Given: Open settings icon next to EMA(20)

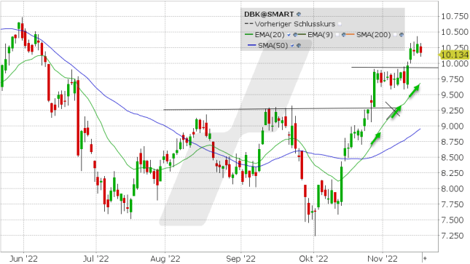Looking at the screenshot, I should [295, 35].
